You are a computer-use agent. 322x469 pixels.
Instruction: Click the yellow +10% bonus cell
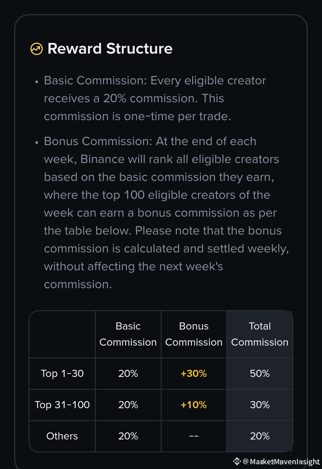coord(194,405)
